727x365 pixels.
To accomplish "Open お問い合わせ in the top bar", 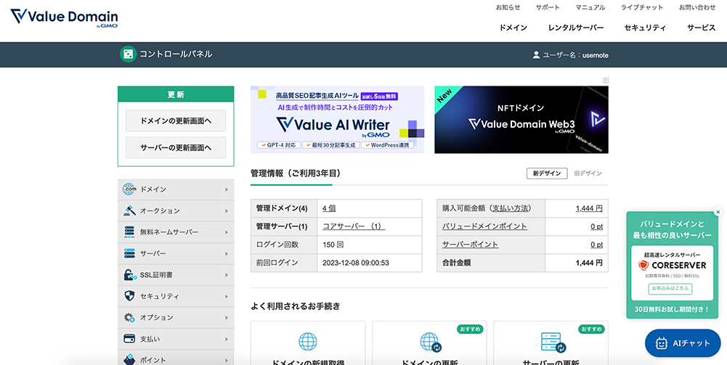I will pyautogui.click(x=697, y=7).
